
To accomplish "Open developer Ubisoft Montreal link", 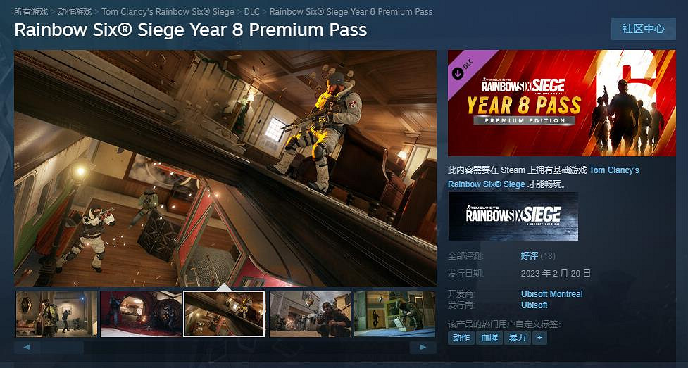I will [552, 294].
